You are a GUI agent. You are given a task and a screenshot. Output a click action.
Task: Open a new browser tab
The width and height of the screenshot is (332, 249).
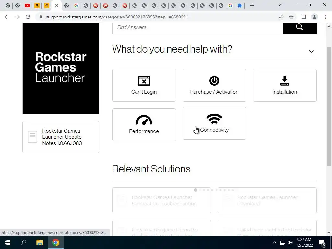click(252, 6)
